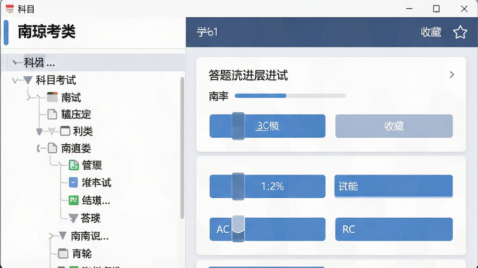Click the slider handle on the 1:2% bar
478x268 pixels.
click(238, 186)
